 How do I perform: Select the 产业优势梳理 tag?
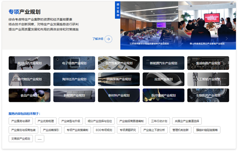tap(46, 121)
